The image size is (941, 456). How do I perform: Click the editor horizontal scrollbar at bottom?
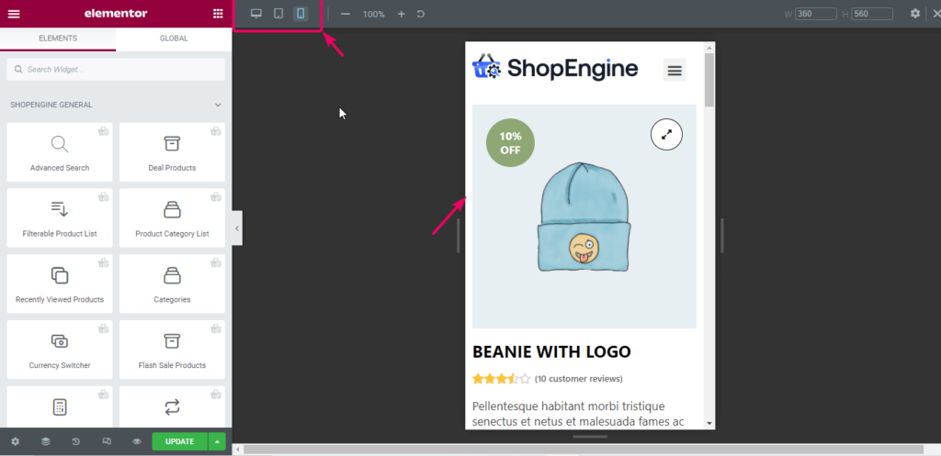(584, 450)
